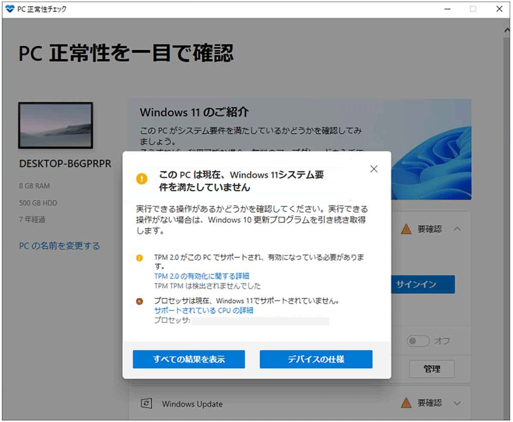The height and width of the screenshot is (422, 513).
Task: Click the TPM 2.0 yellow warning icon
Action: (x=140, y=258)
